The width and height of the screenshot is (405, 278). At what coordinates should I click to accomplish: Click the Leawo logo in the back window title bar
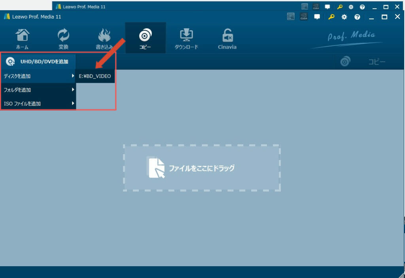pyautogui.click(x=59, y=6)
